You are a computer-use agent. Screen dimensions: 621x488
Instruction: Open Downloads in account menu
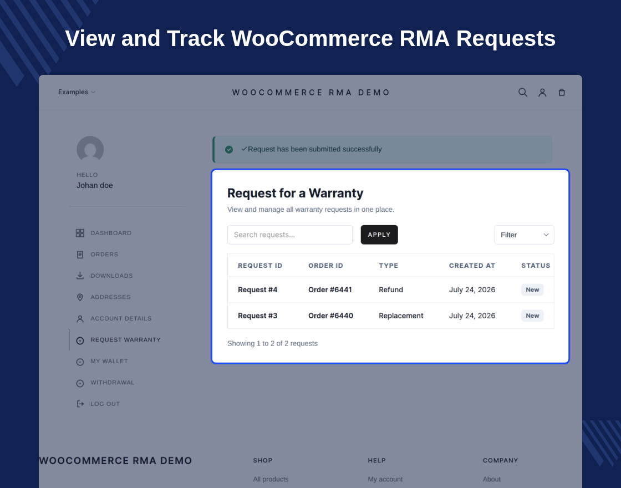pos(111,276)
